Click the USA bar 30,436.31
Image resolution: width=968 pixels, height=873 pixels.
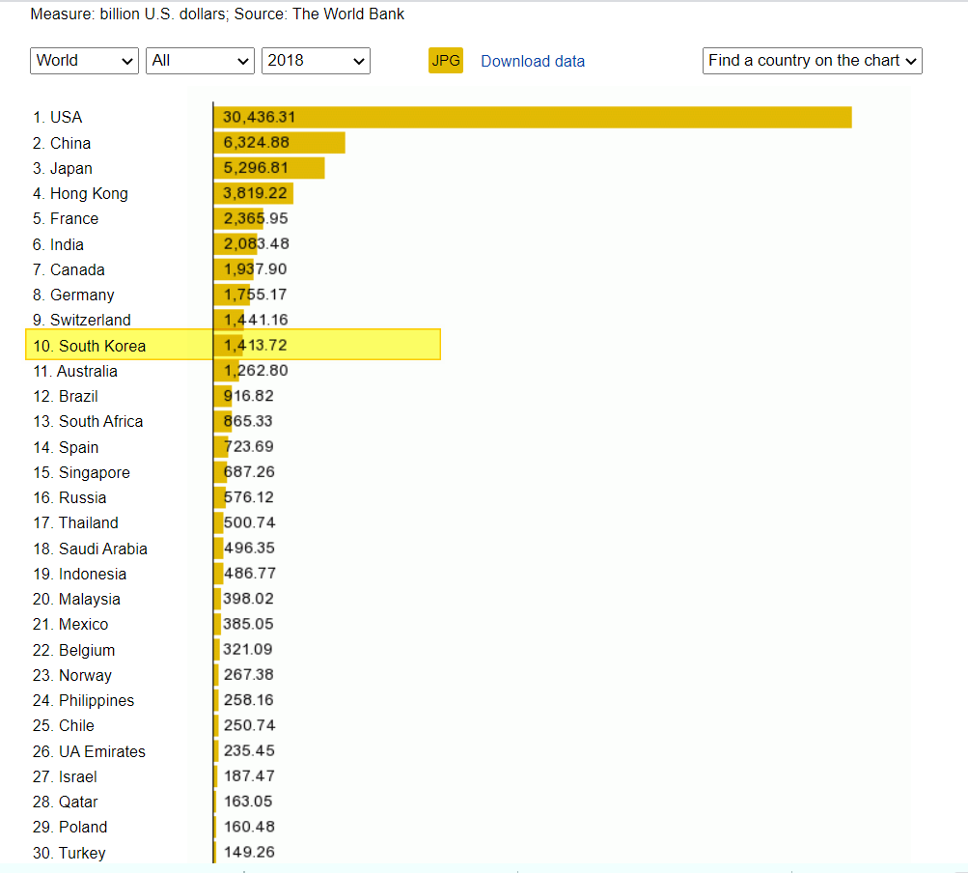pos(533,118)
